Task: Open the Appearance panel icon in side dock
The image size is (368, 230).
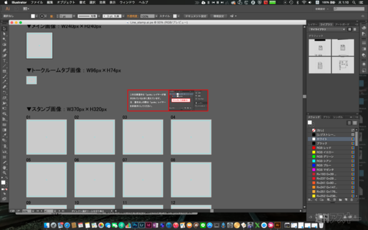Action: coord(364,64)
